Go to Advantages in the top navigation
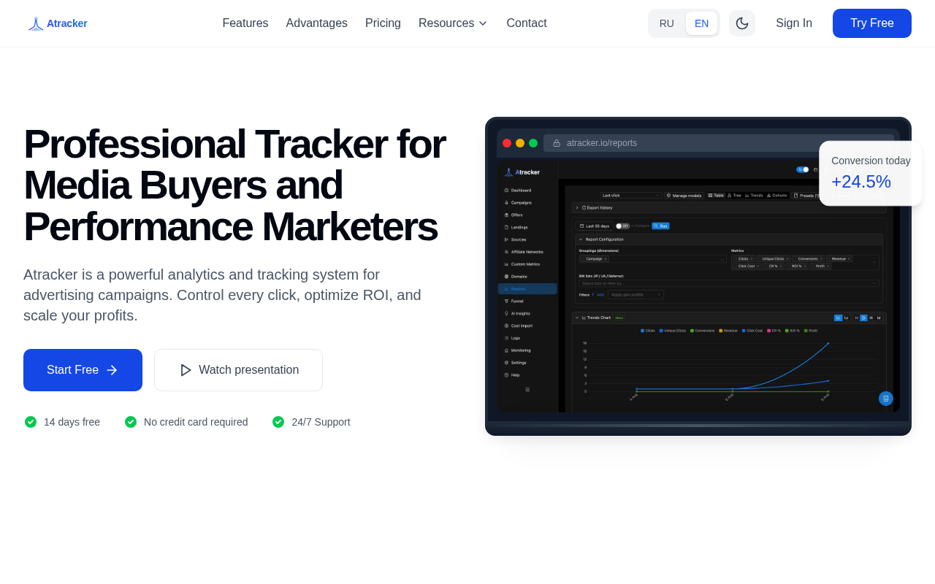935x584 pixels. 317,23
